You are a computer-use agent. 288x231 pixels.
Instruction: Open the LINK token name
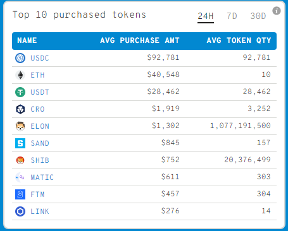pos(40,211)
